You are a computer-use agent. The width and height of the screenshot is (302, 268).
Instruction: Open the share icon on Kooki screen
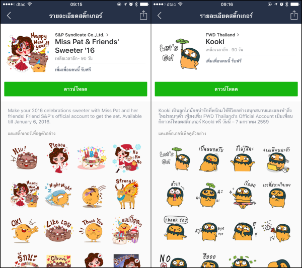point(294,15)
